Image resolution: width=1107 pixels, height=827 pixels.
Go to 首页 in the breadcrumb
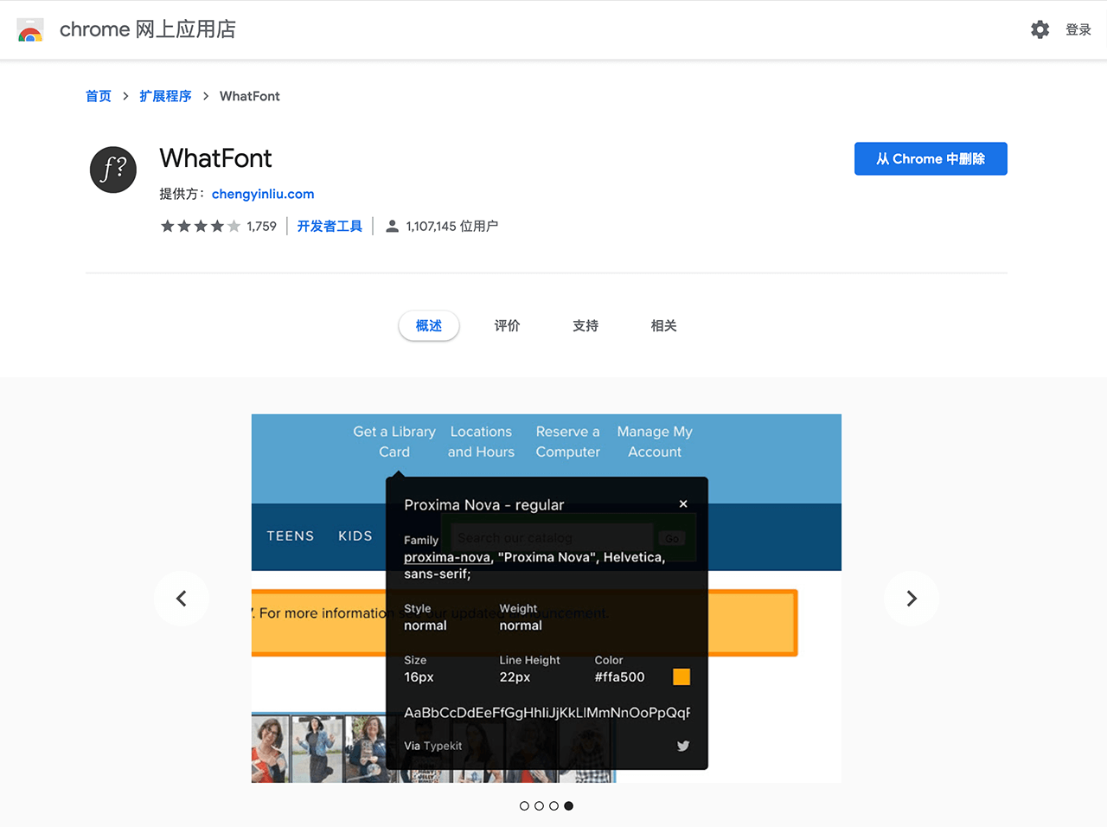[99, 96]
